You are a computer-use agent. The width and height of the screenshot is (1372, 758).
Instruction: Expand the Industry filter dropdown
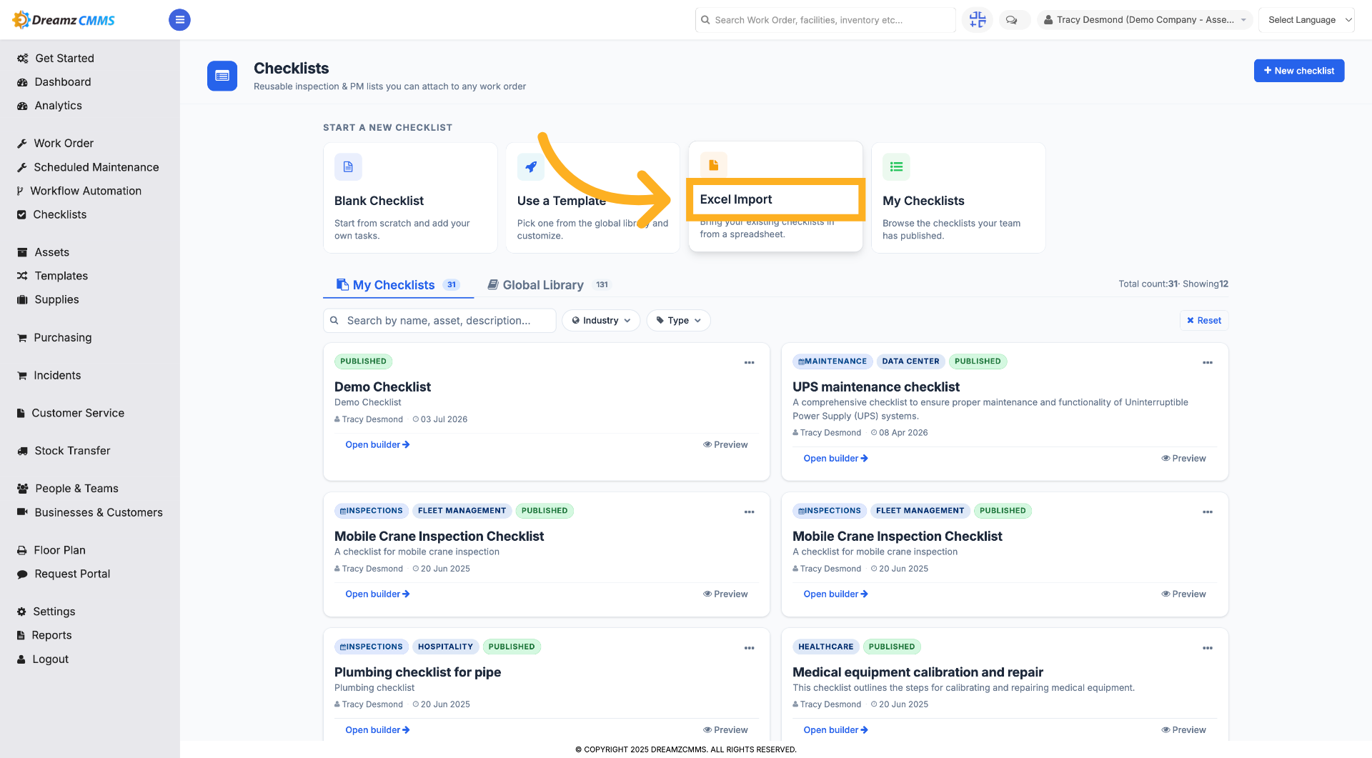(x=601, y=321)
